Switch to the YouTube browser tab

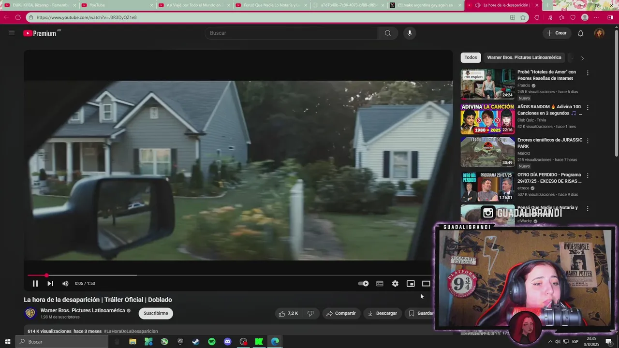[x=117, y=5]
